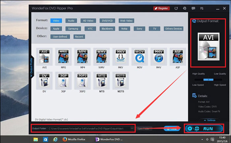Image resolution: width=231 pixels, height=143 pixels.
Task: Select the ASF format icon
Action: click(178, 57)
